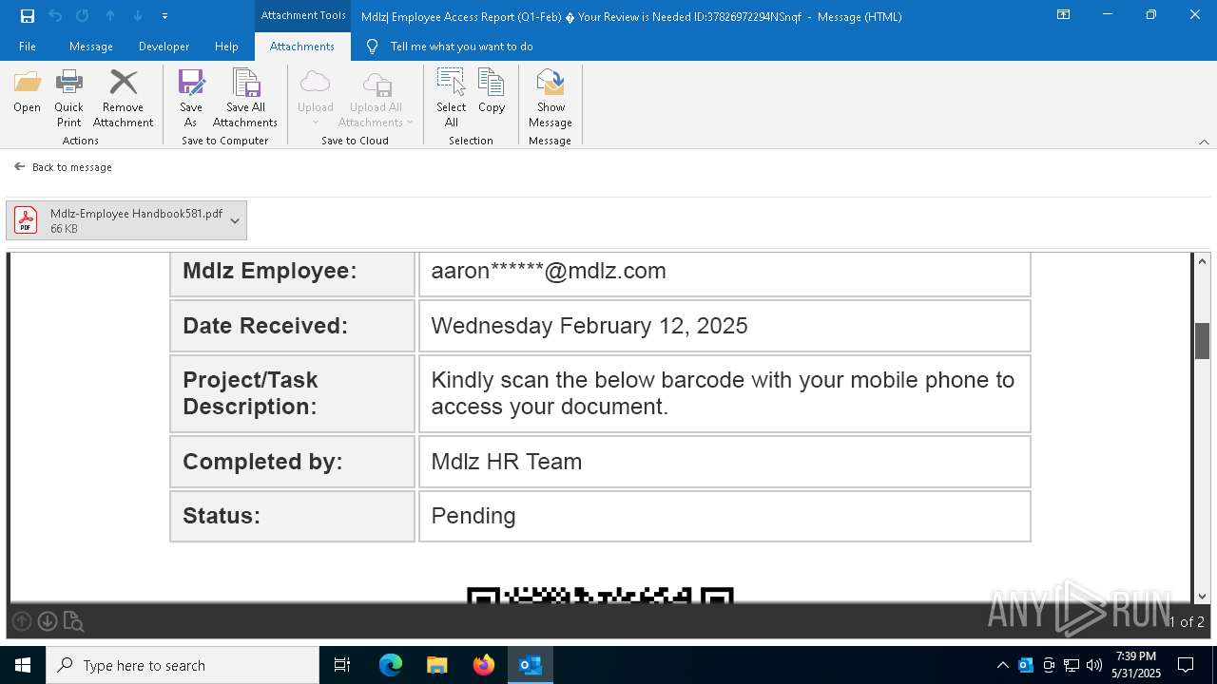1217x684 pixels.
Task: Click the Completed by: label
Action: pos(262,462)
